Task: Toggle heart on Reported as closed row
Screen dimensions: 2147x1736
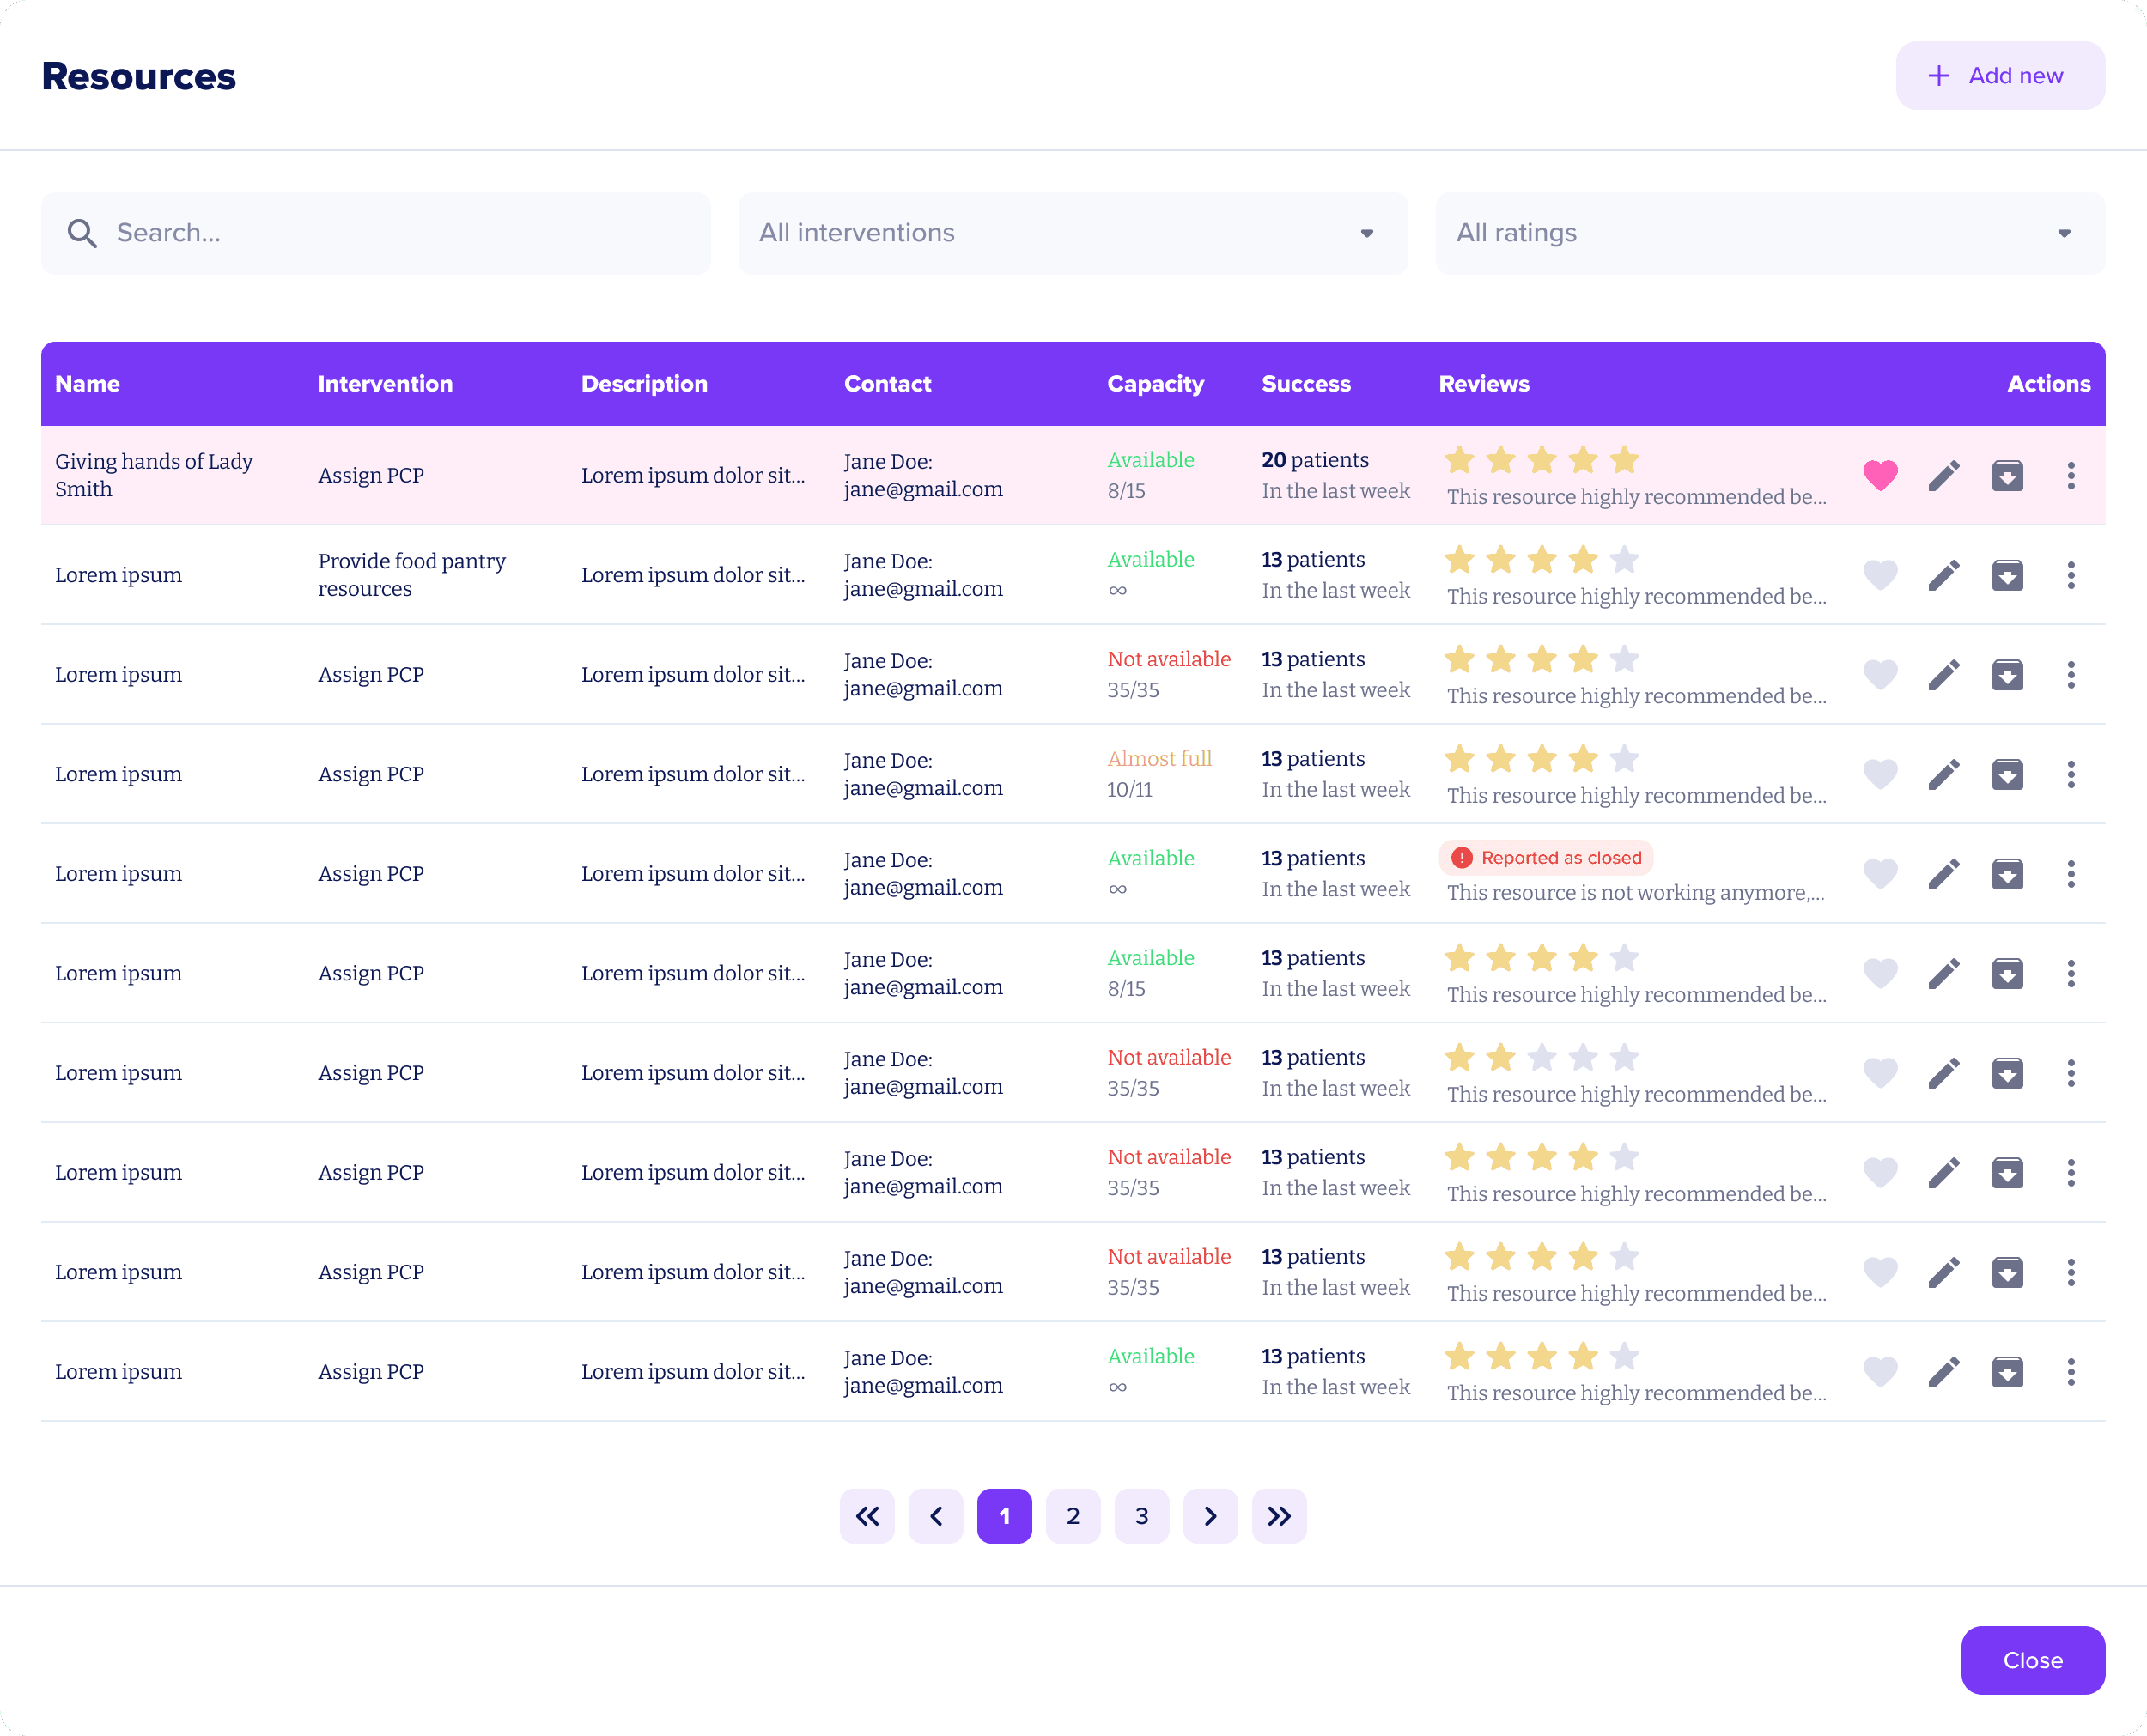Action: [1880, 874]
